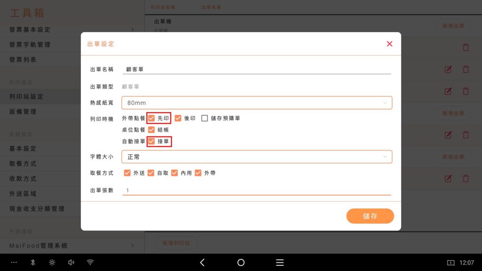Toggle the 接單 auto-accept checkbox
This screenshot has width=482, height=271.
152,141
